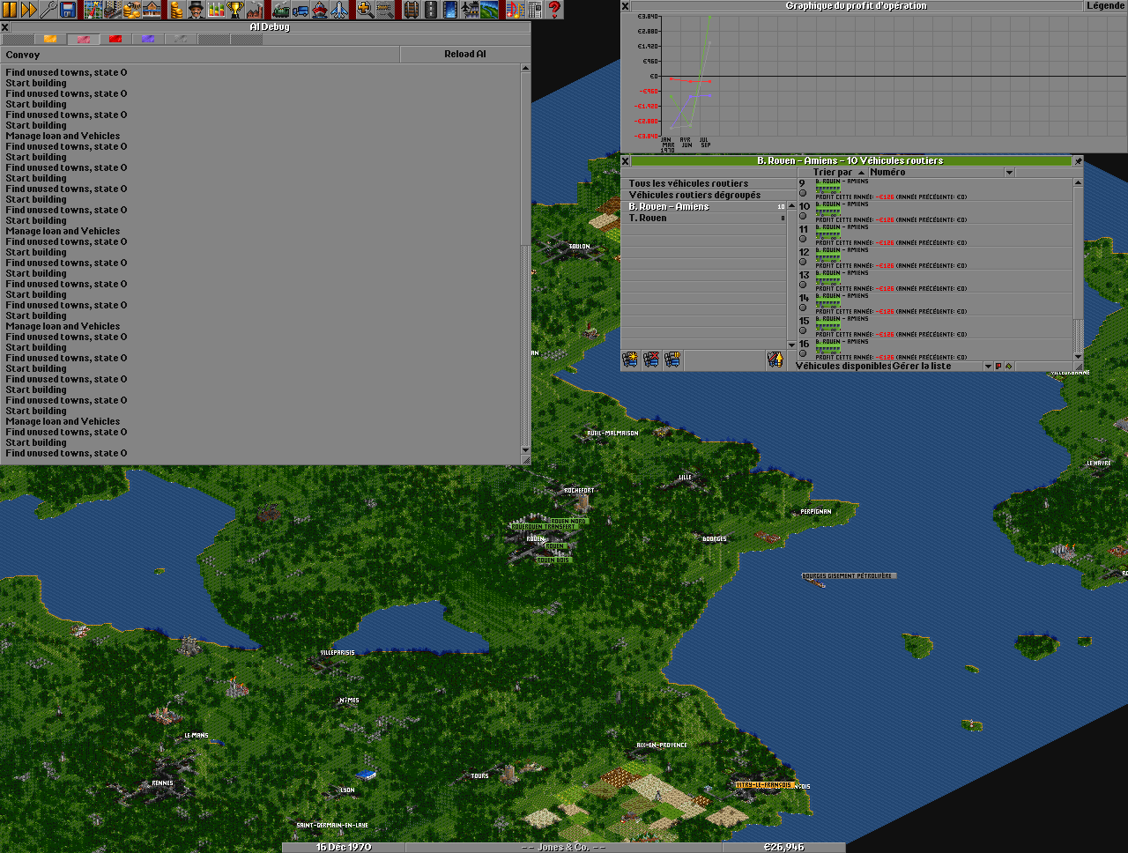Open airport construction icon

[469, 10]
